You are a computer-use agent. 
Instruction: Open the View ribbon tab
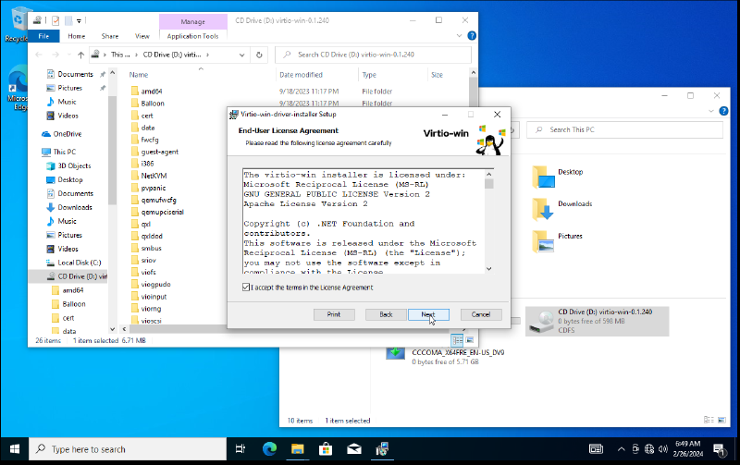[142, 36]
